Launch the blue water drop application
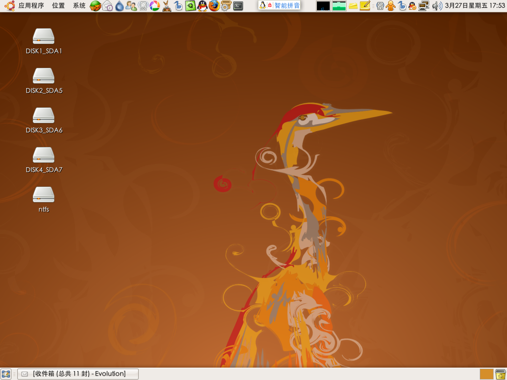 (120, 6)
